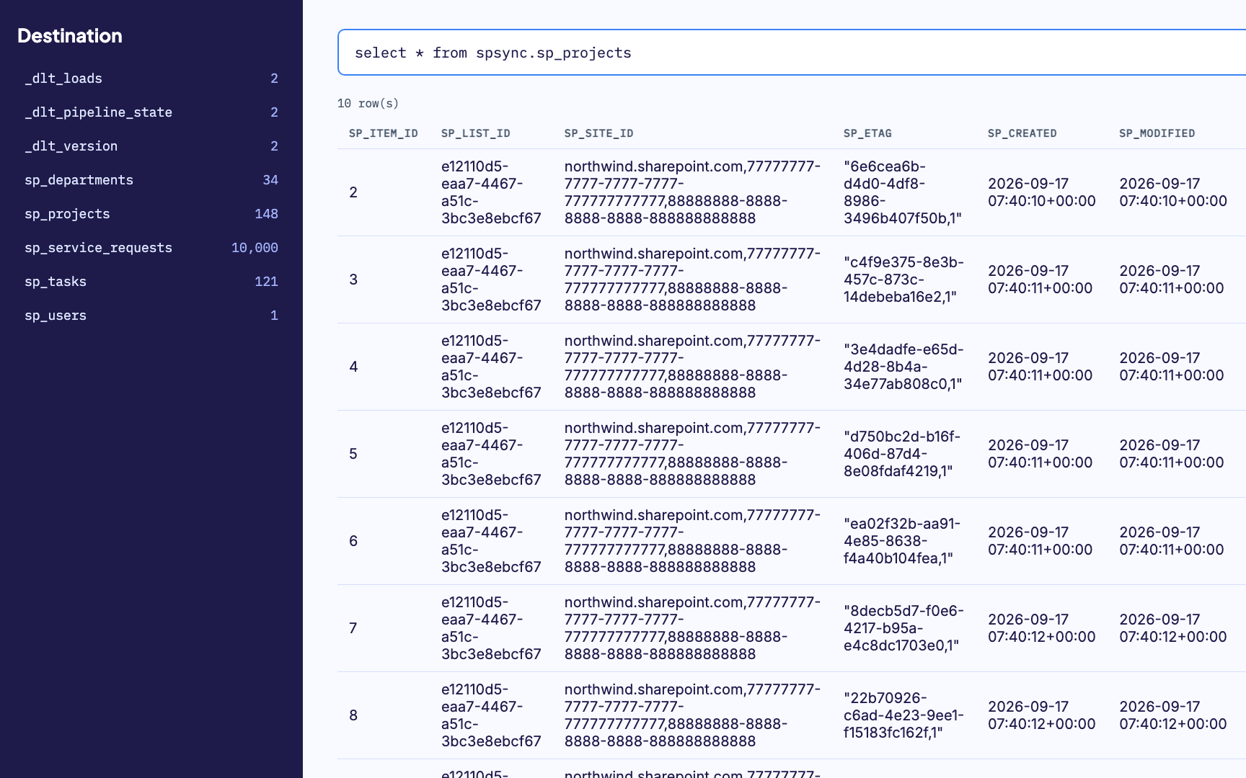The height and width of the screenshot is (778, 1246).
Task: Click the sp_service_requests count 10,000
Action: point(255,248)
